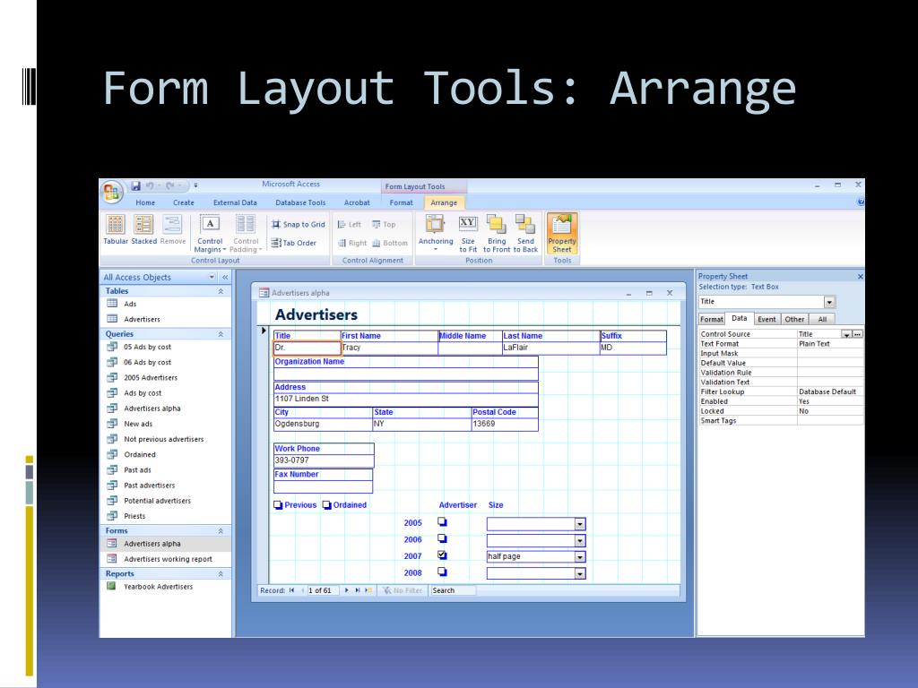
Task: Uncheck the 2007 Advertiser checkbox
Action: (x=443, y=555)
